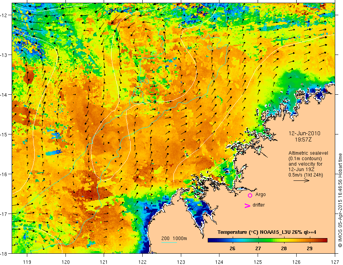343x265 pixels.
Task: Click the 0.5m/s velocity scale arrow
Action: pos(301,180)
